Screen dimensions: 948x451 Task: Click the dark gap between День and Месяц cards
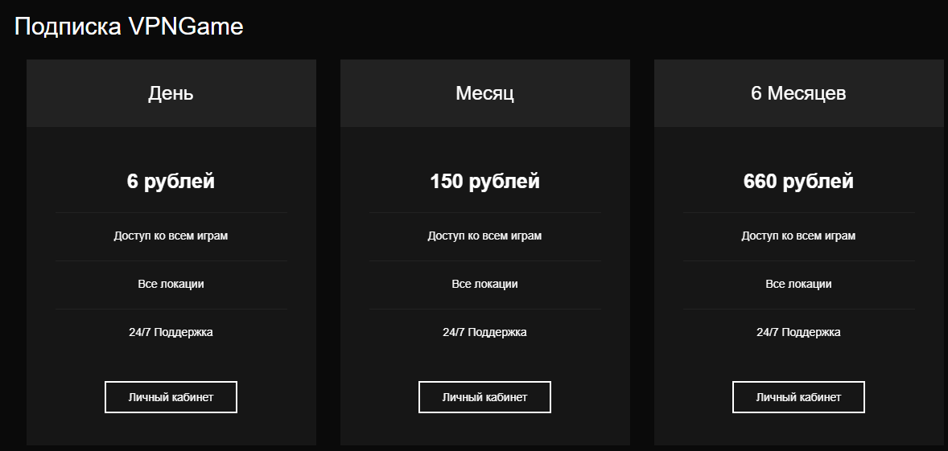tap(328, 253)
